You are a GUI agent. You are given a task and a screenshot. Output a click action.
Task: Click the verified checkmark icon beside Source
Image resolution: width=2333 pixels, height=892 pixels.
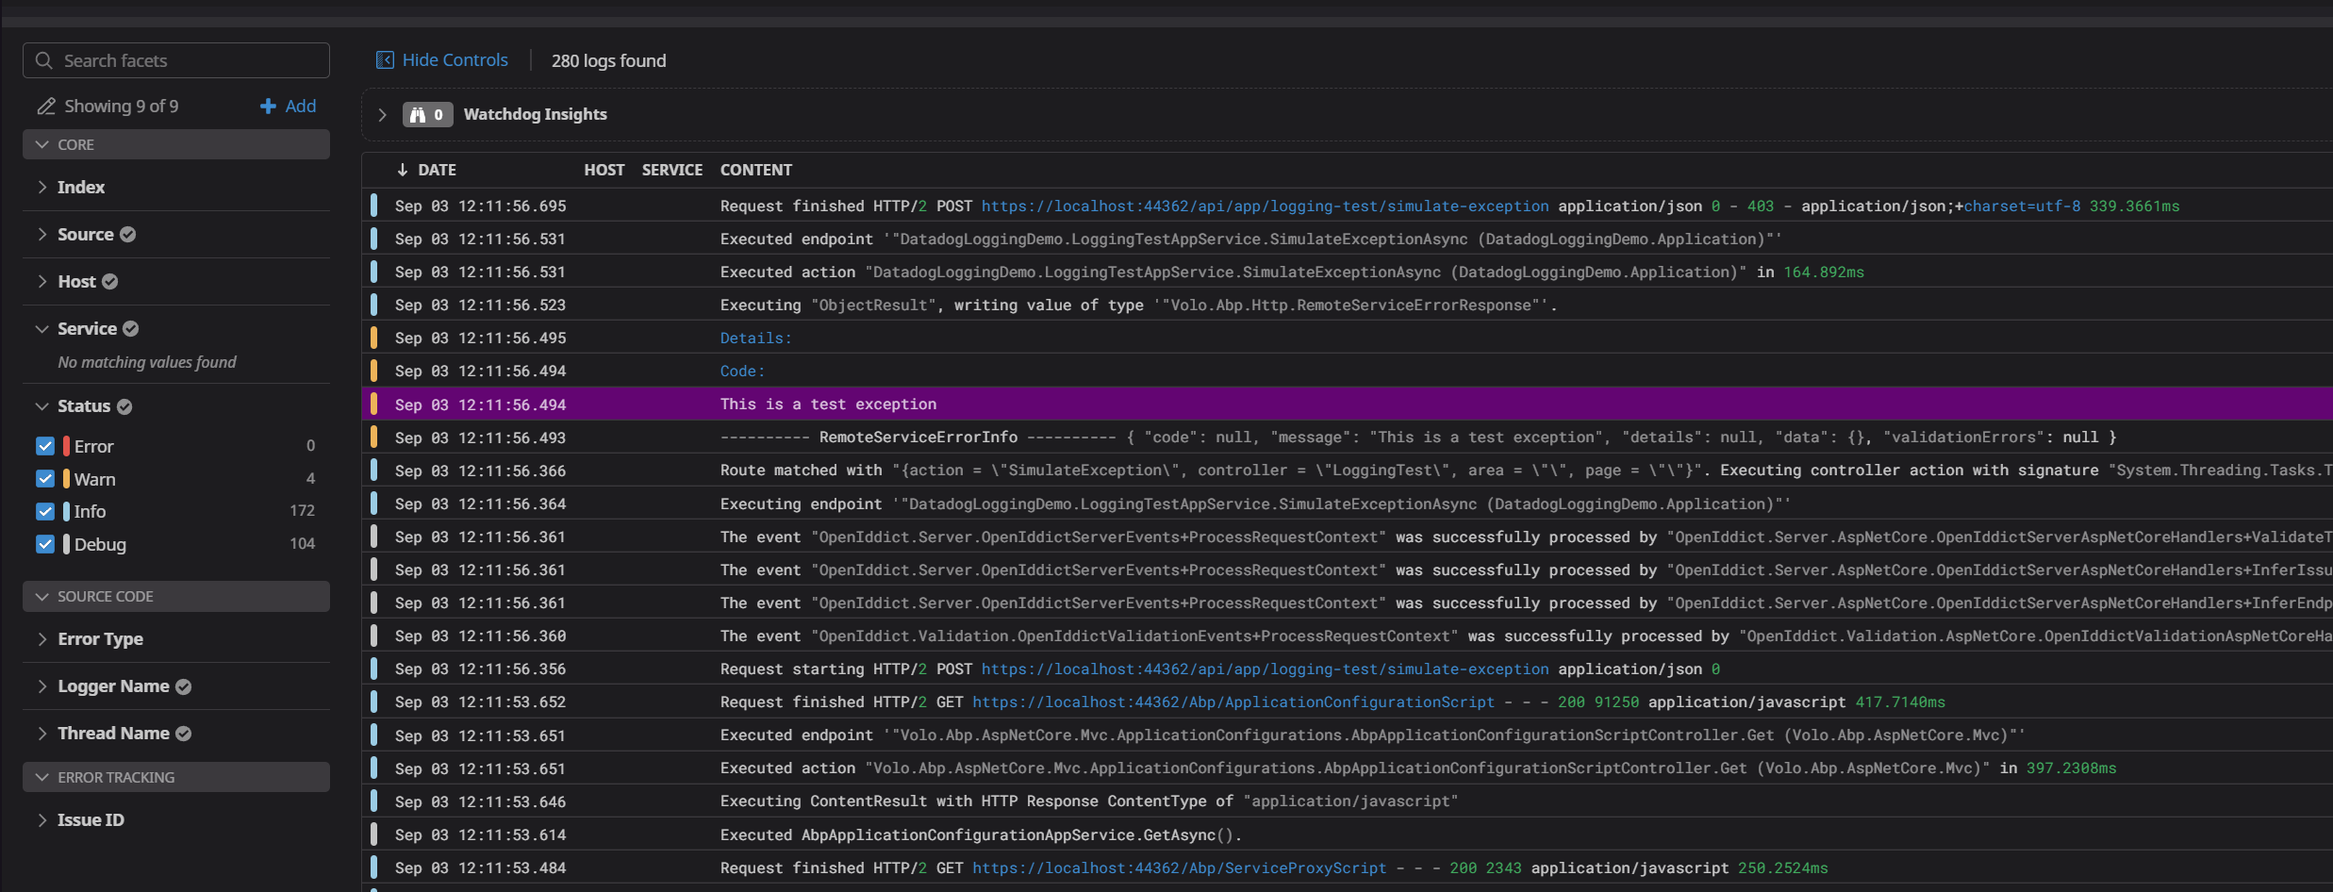[x=127, y=235]
